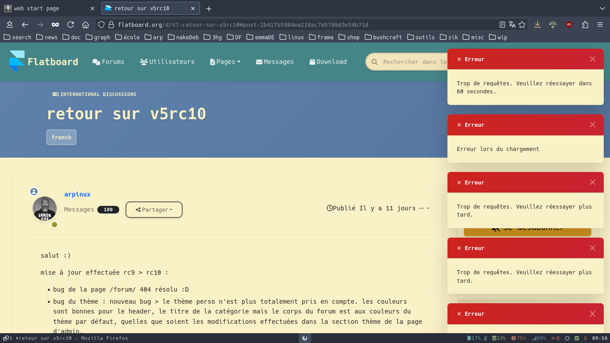
Task: Click the translate page icon
Action: click(512, 25)
